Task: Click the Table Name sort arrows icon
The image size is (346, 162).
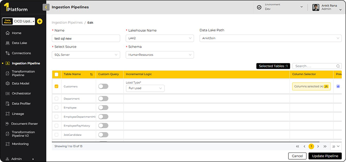Action: tap(91, 74)
